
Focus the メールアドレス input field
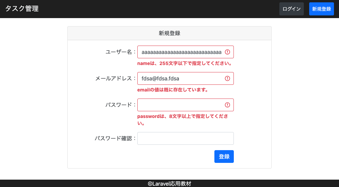[x=186, y=78]
